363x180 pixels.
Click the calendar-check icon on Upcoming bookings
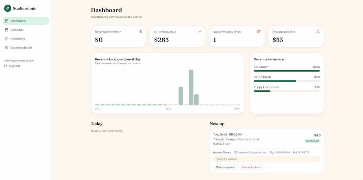259,32
